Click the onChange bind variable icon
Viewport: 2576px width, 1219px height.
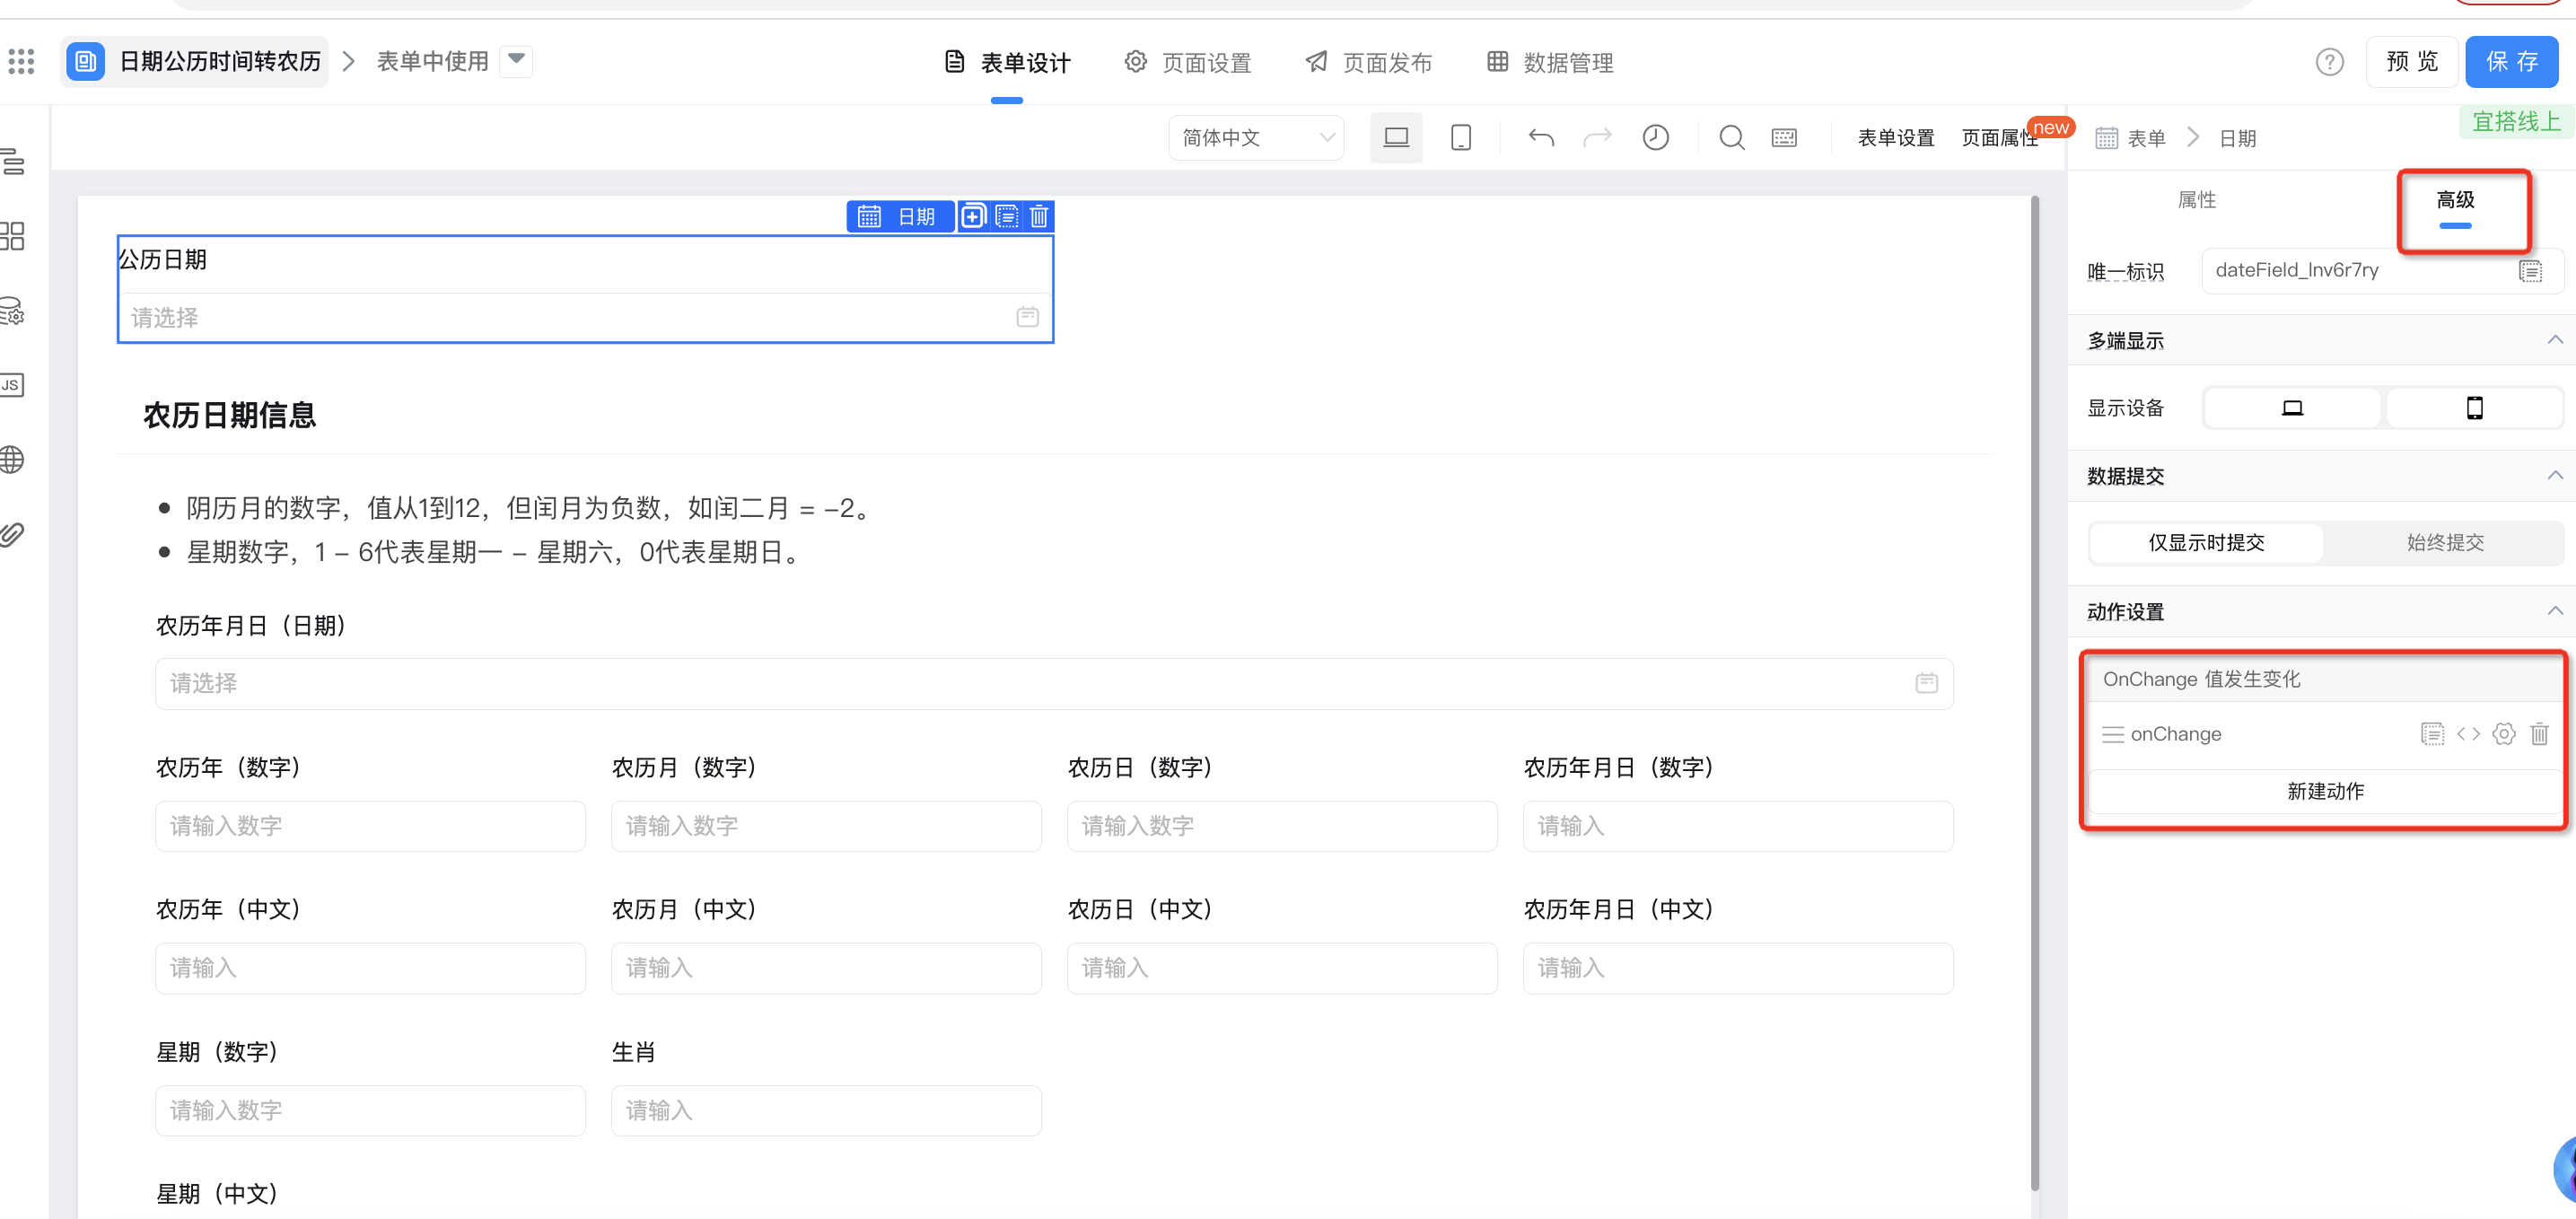pyautogui.click(x=2432, y=734)
